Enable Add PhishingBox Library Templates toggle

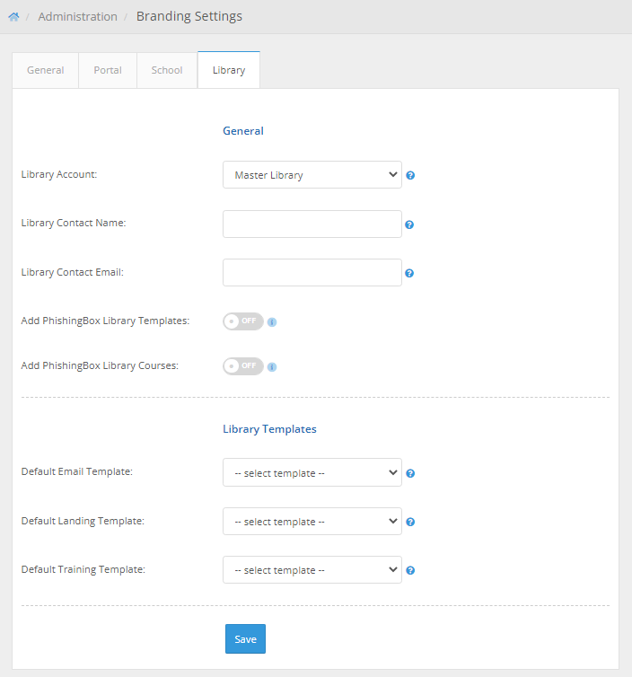tap(243, 321)
